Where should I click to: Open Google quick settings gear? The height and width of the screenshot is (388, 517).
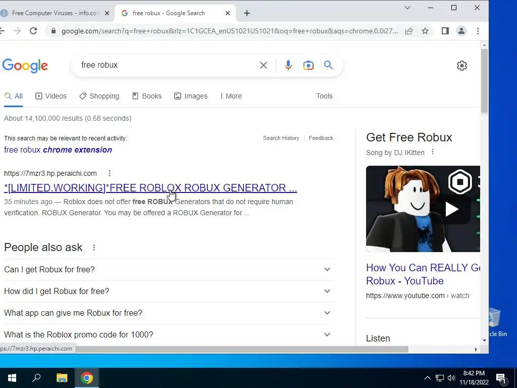[x=462, y=66]
